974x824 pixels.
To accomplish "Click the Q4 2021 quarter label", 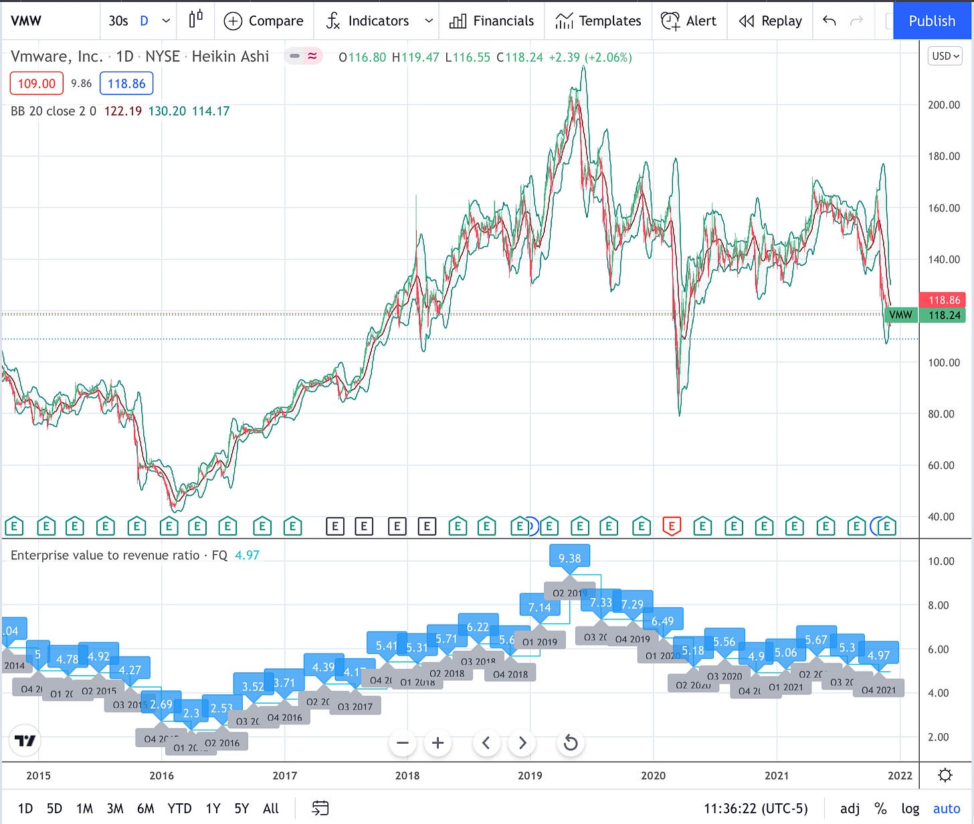I will click(x=878, y=690).
